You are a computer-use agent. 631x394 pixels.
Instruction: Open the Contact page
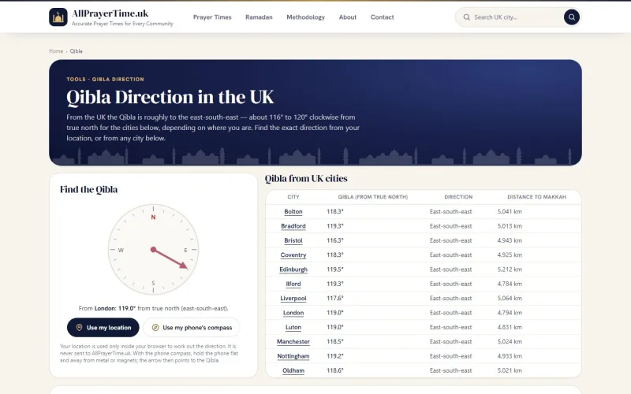382,17
